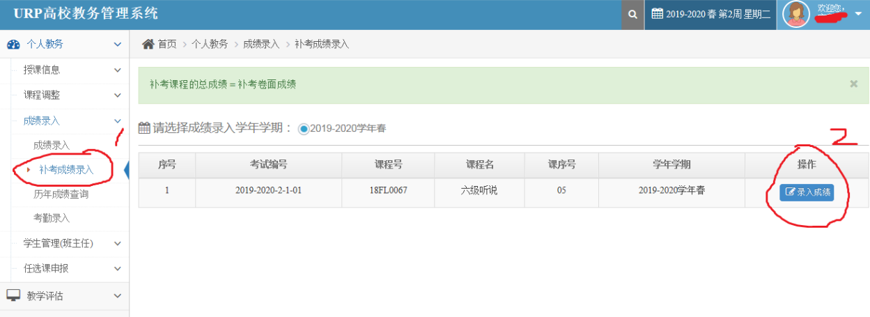This screenshot has height=317, width=870.
Task: Open 考勤录入 menu item
Action: tap(52, 218)
